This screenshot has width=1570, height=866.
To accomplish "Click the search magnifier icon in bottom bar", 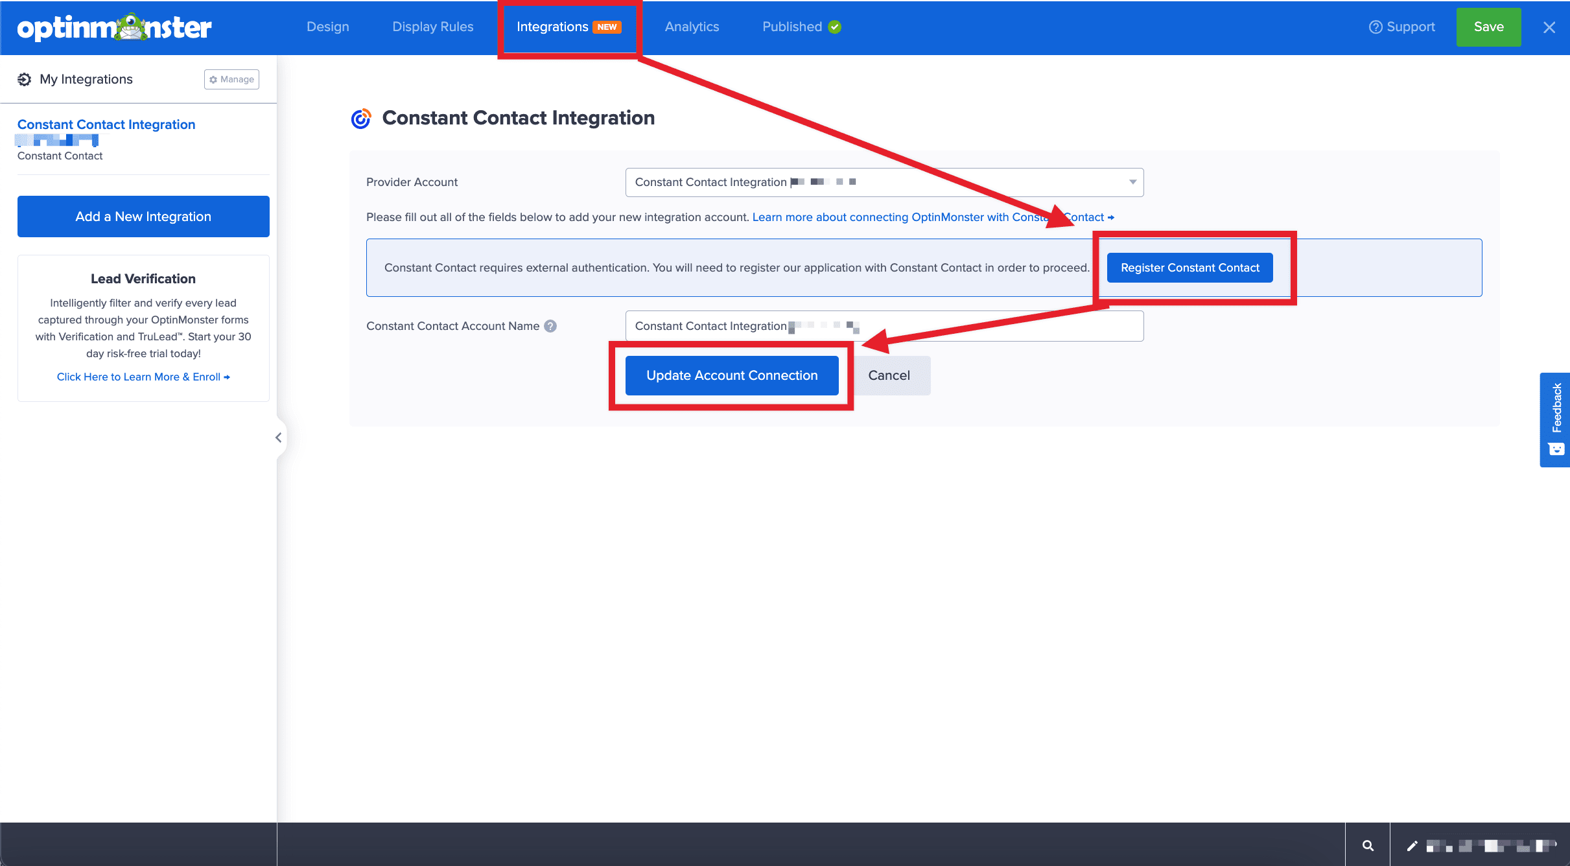I will pos(1368,845).
